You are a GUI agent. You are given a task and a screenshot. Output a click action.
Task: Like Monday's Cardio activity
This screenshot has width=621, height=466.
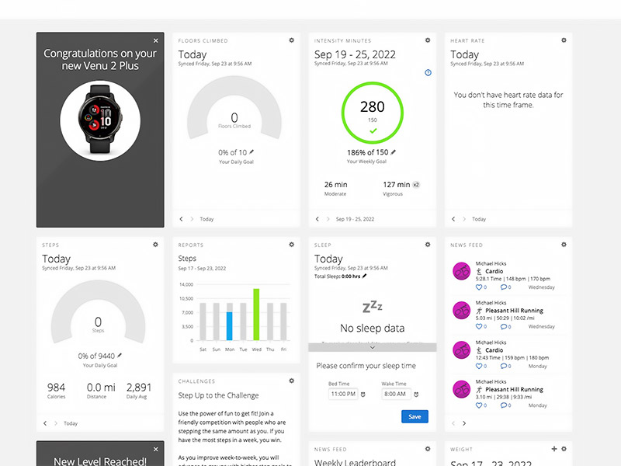(x=479, y=366)
